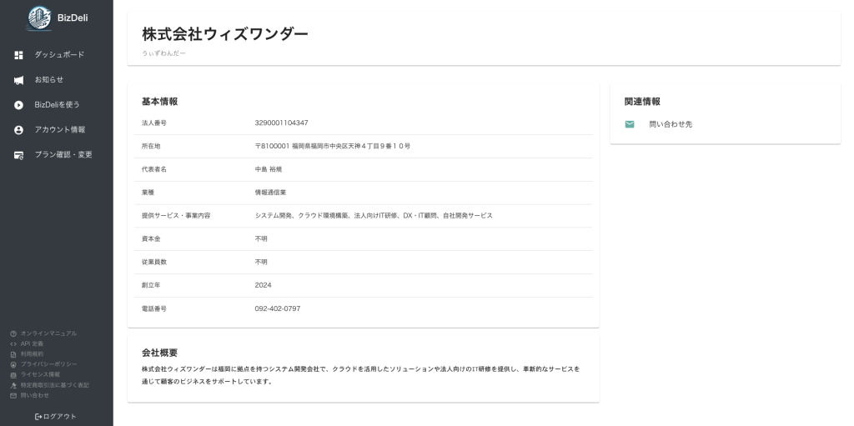Click the help icon for オンラインマニュアル
This screenshot has height=426, width=854.
(x=13, y=333)
